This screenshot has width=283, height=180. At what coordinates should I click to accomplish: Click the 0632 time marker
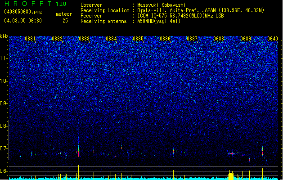(x=57, y=39)
